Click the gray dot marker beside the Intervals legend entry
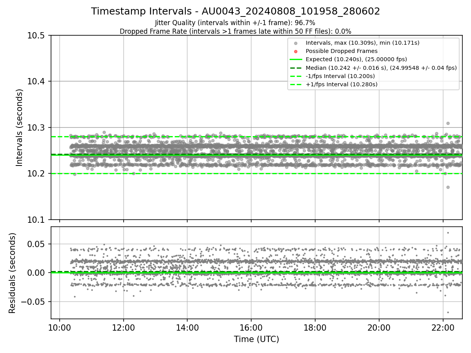Screen dimensions: 471x353 pyautogui.click(x=296, y=43)
